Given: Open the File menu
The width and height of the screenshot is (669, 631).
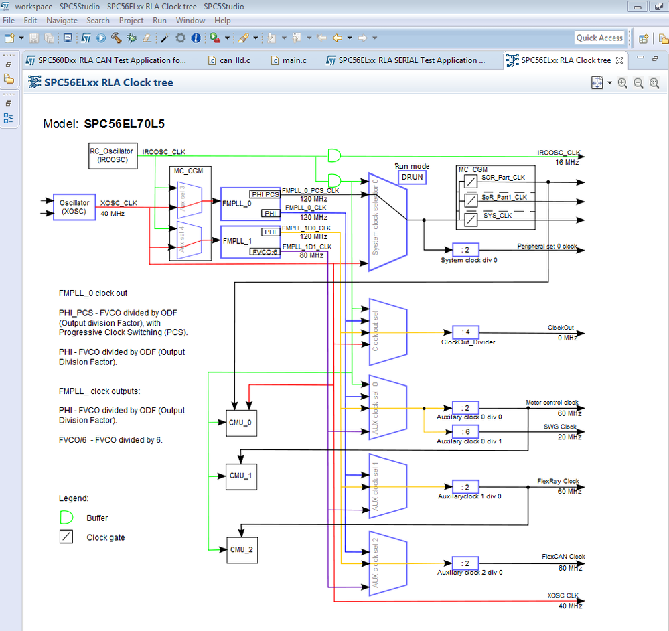Looking at the screenshot, I should [x=9, y=21].
